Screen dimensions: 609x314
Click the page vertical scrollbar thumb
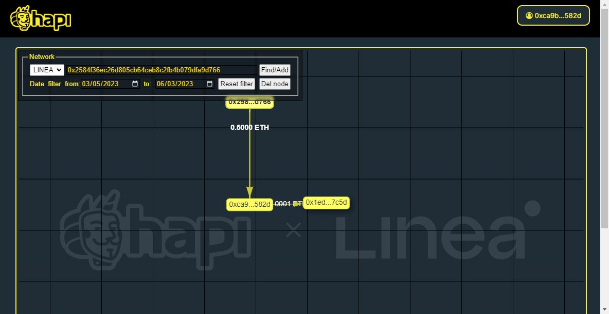tap(605, 118)
